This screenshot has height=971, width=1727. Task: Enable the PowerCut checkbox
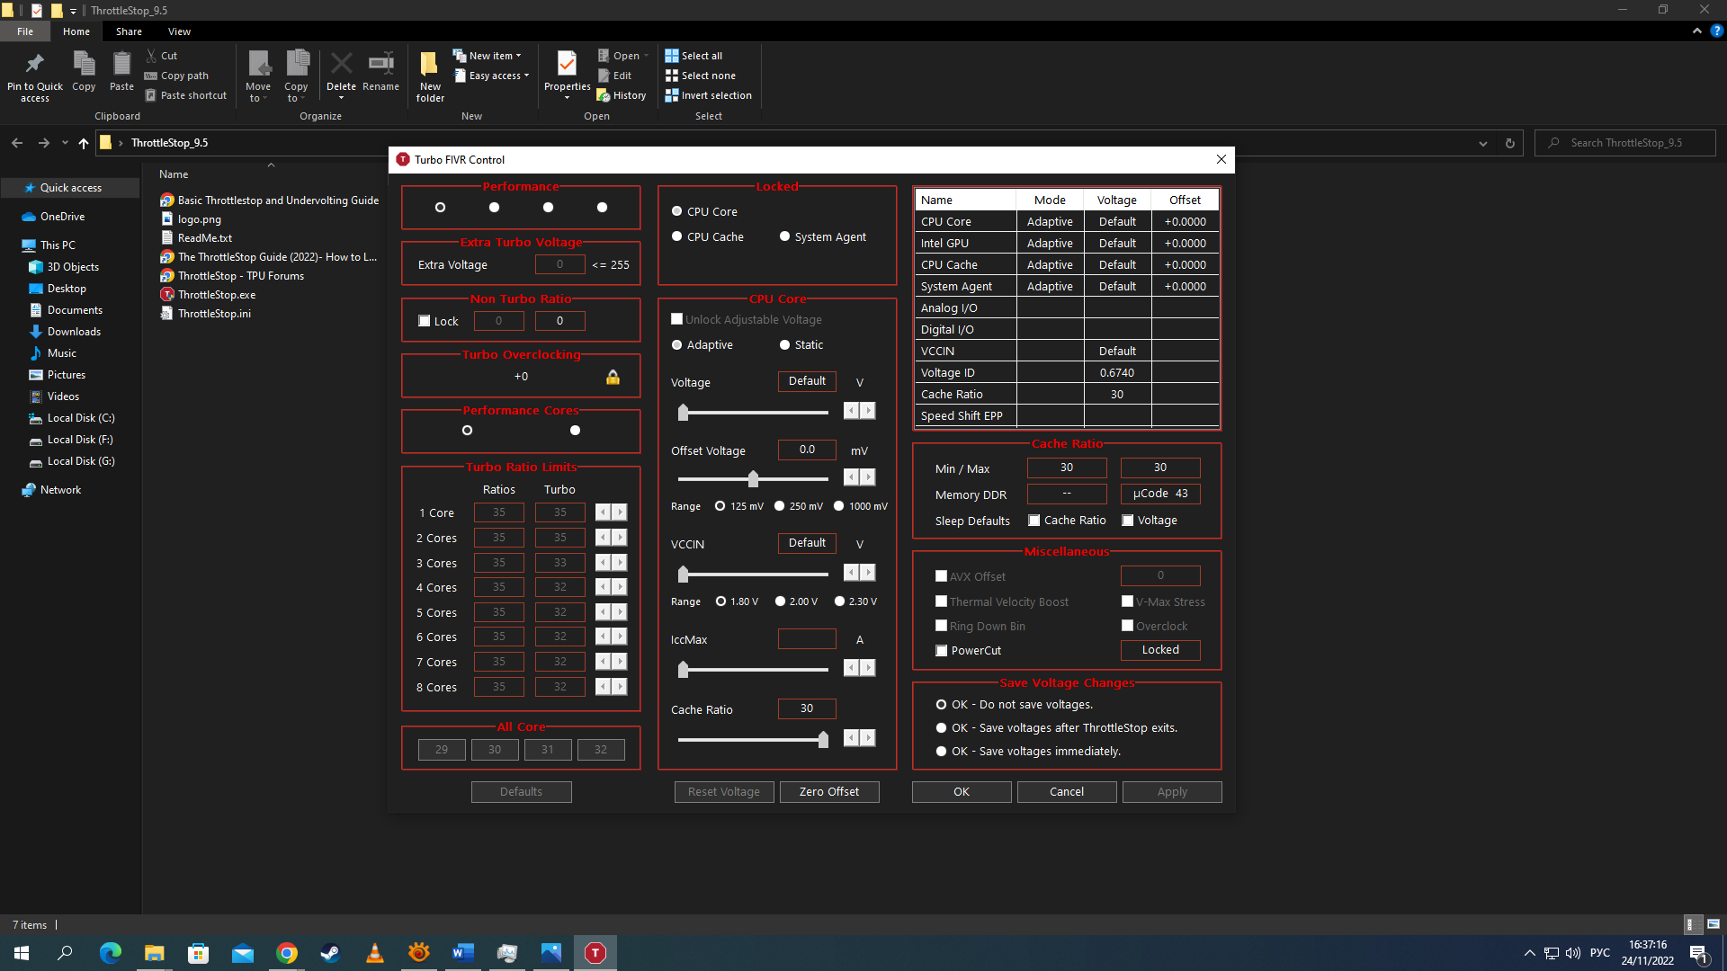[x=942, y=651]
